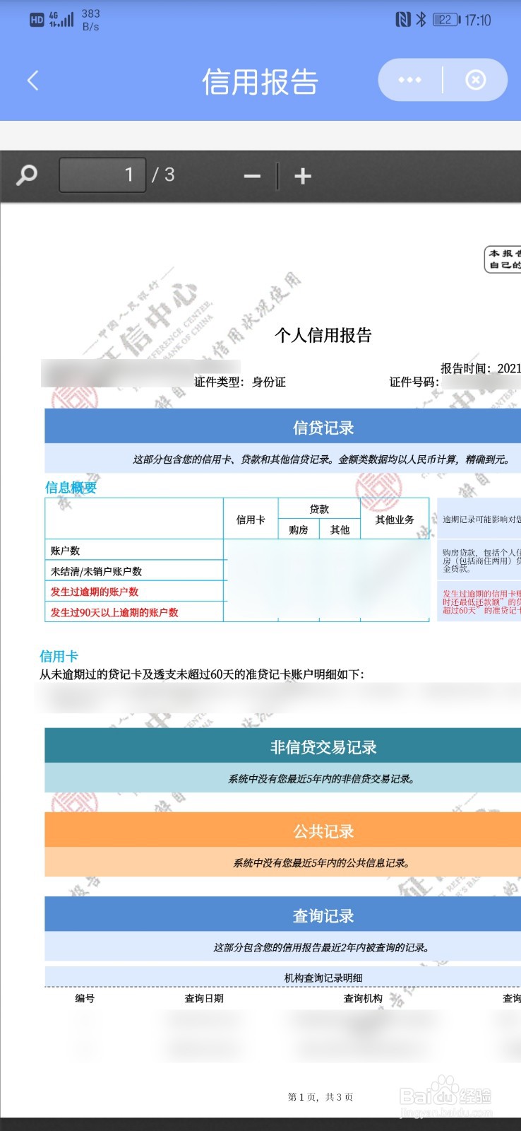Viewport: 521px width, 1131px height.
Task: Click the 17:10 clock in status bar
Action: [x=478, y=20]
